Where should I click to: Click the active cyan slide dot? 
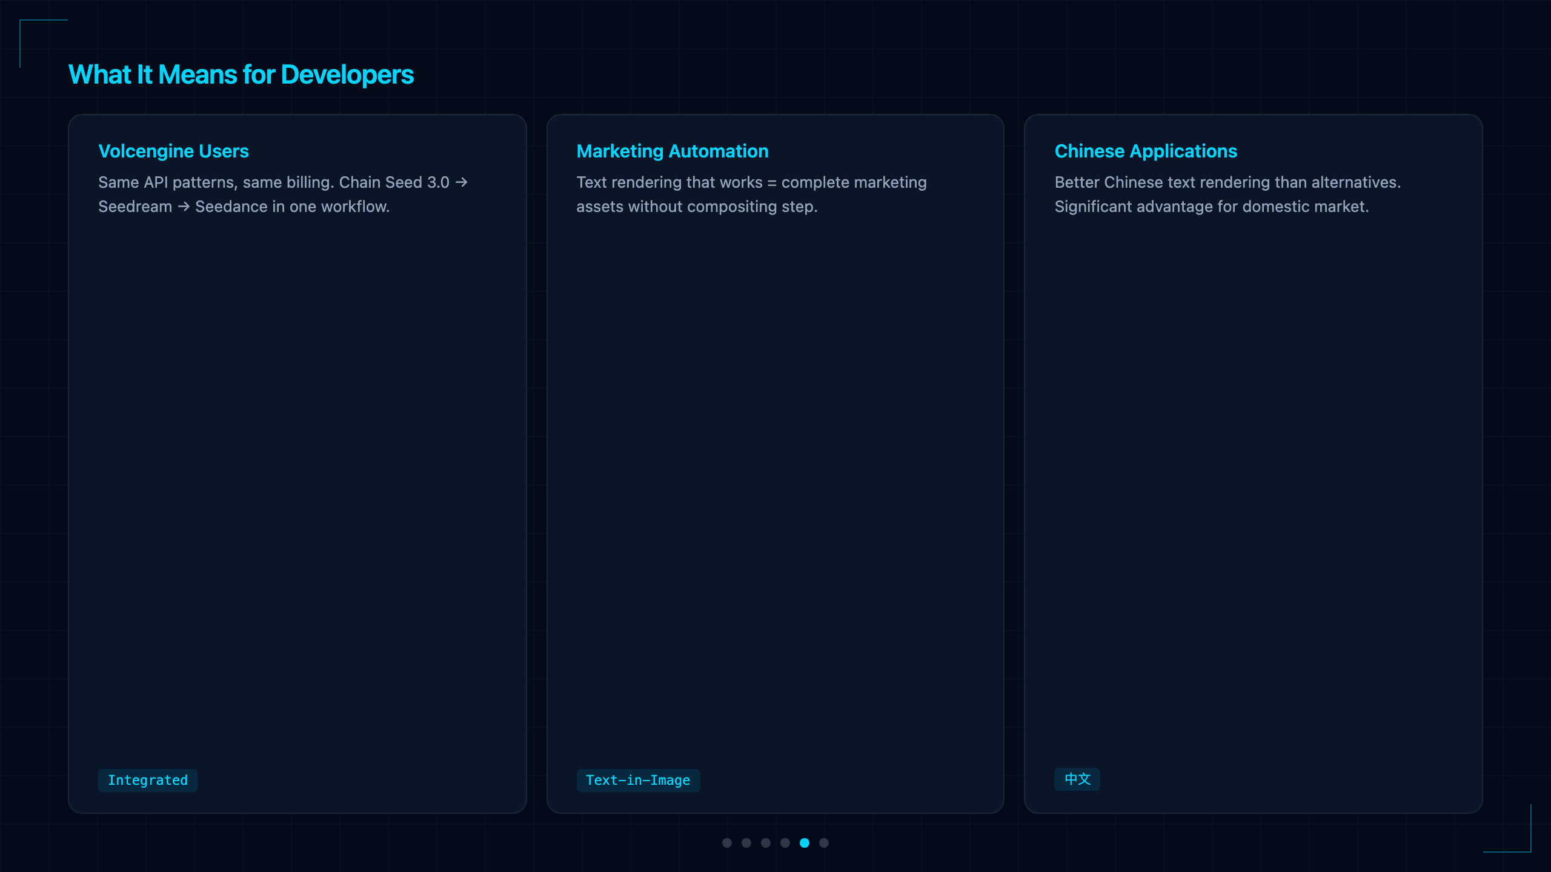pos(805,843)
